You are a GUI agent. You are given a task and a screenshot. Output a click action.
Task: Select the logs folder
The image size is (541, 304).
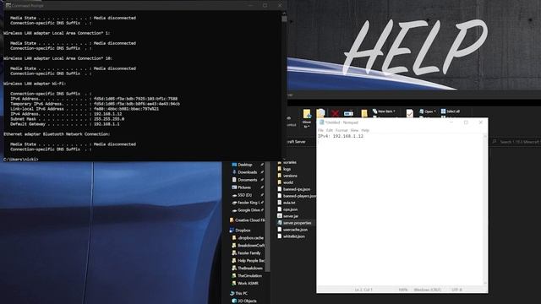pos(287,169)
